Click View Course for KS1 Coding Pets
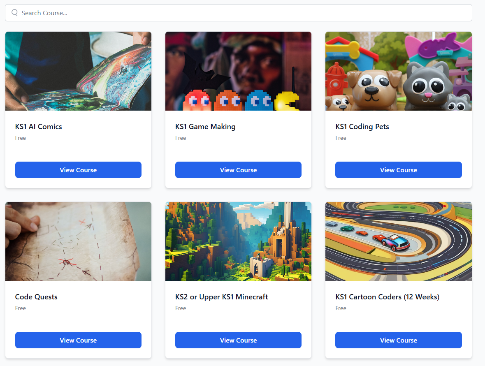485x366 pixels. (x=398, y=170)
